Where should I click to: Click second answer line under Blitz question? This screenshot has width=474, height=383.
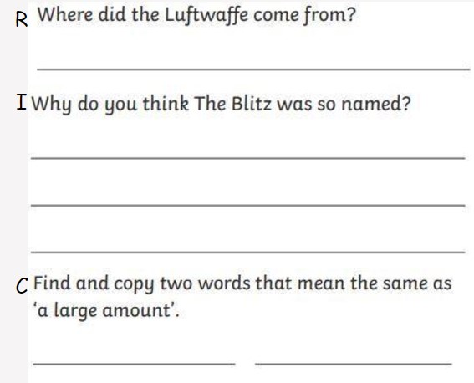tap(248, 205)
